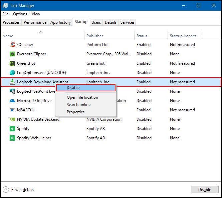
Task: Sort by the Name column header
Action: [42, 36]
